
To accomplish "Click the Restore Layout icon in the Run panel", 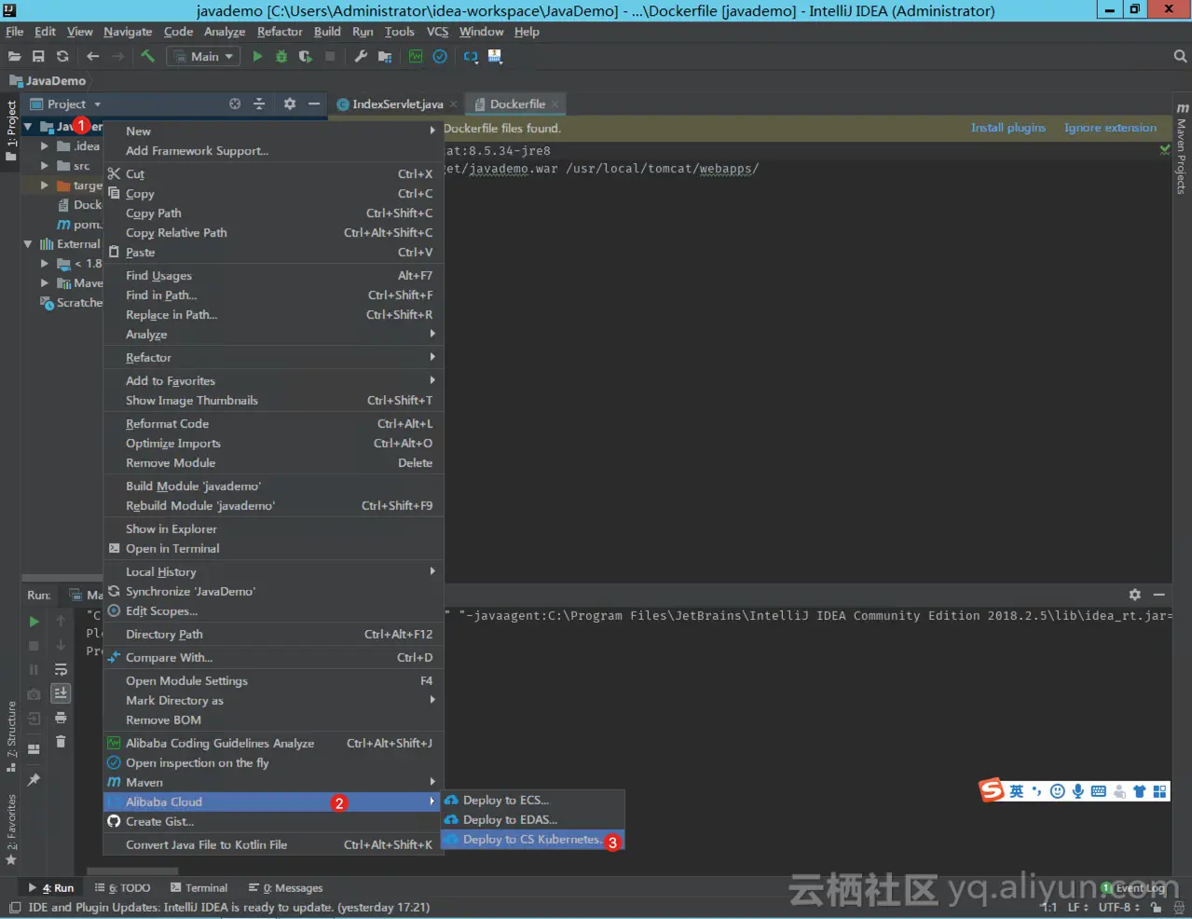I will pyautogui.click(x=34, y=749).
